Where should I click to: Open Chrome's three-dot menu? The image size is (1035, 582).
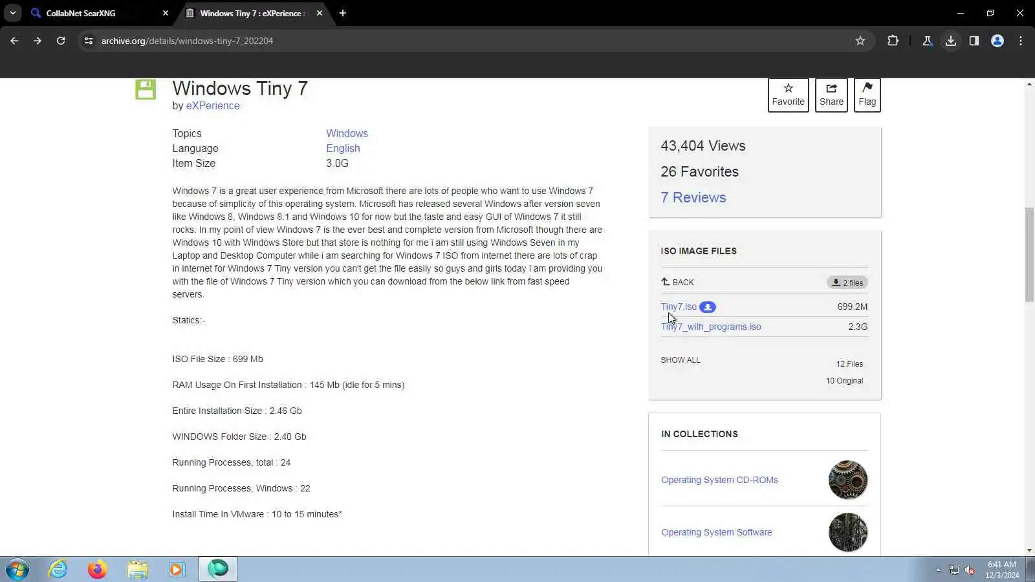click(x=1021, y=41)
